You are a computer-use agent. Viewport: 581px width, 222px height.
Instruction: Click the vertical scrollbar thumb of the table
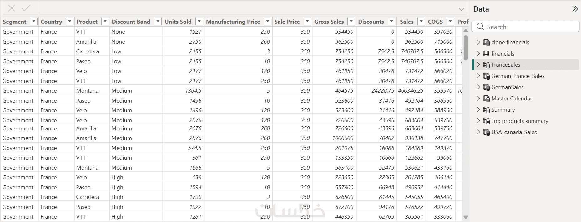466,47
